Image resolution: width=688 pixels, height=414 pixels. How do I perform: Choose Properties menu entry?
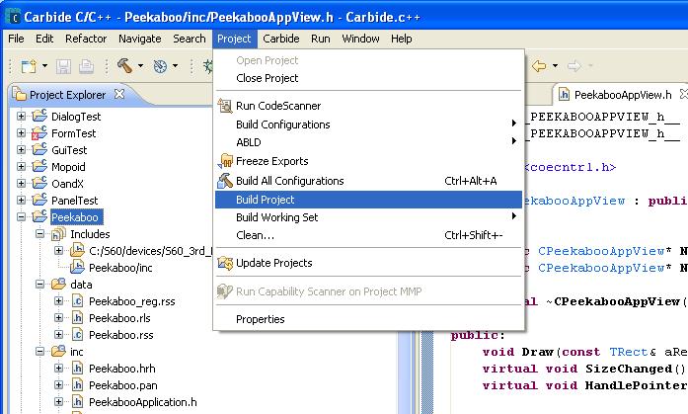(x=368, y=319)
